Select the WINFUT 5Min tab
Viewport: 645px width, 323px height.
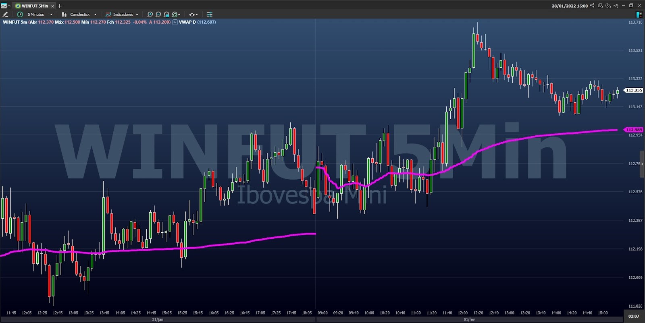click(x=34, y=6)
